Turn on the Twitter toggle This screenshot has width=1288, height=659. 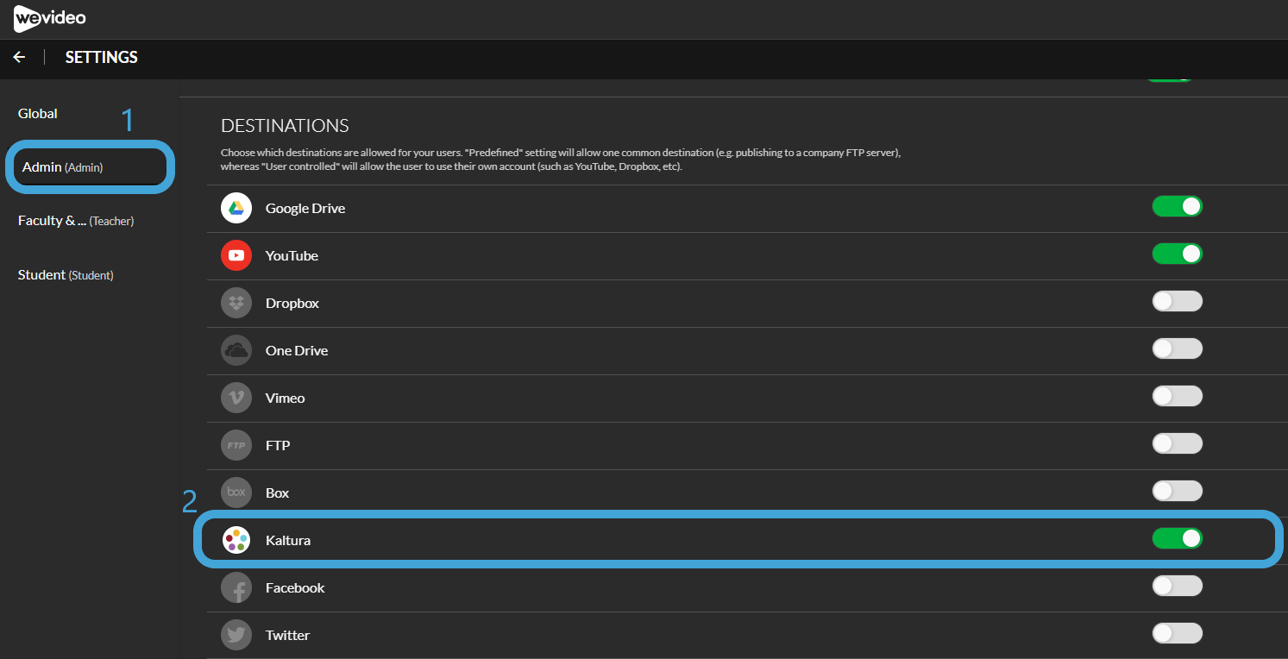click(x=1177, y=633)
